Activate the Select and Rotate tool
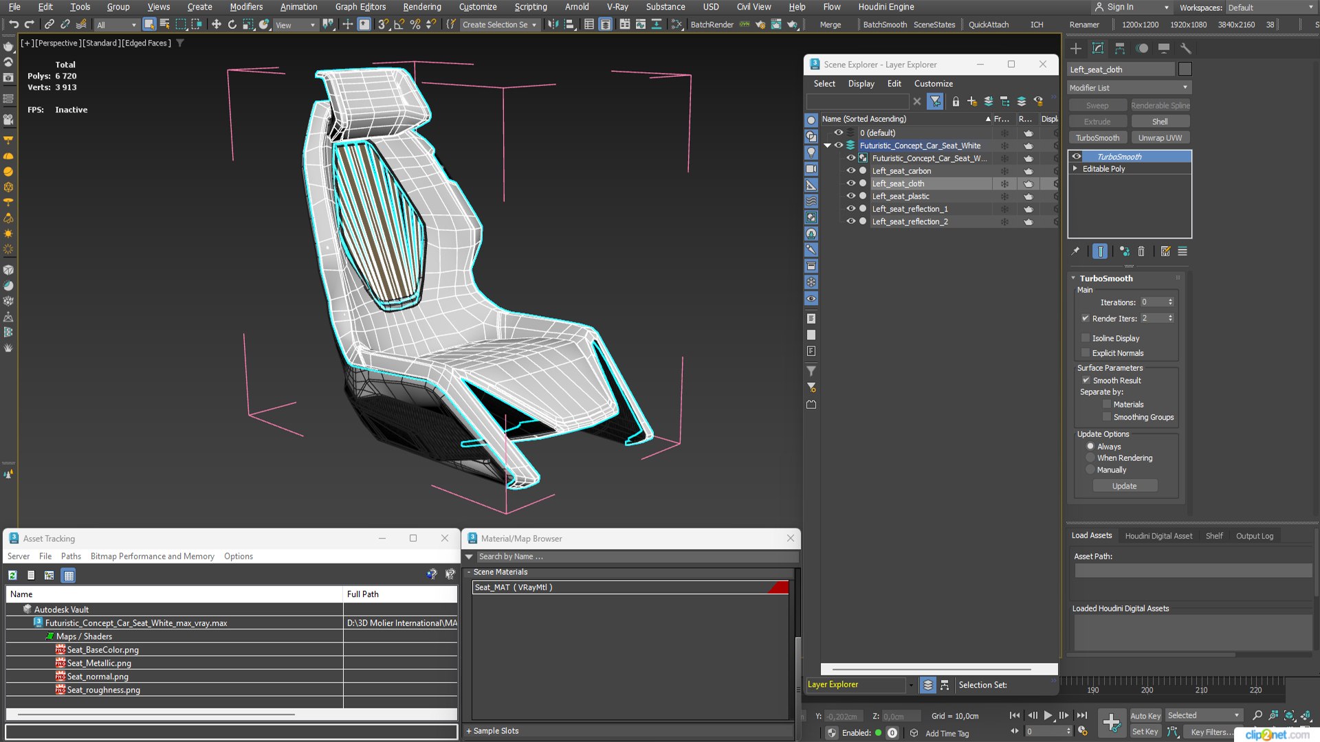The height and width of the screenshot is (742, 1320). 232,24
